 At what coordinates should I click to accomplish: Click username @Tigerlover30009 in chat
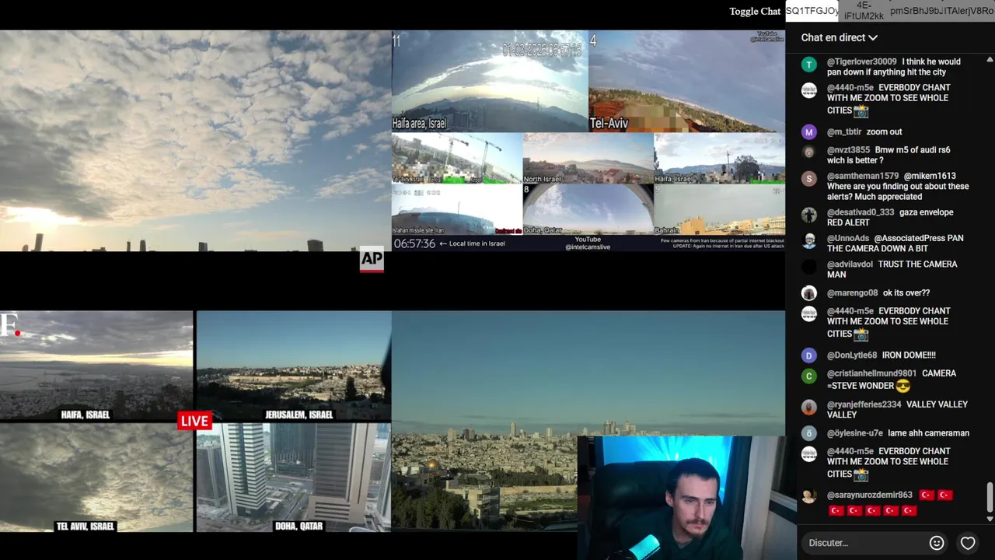(x=861, y=61)
